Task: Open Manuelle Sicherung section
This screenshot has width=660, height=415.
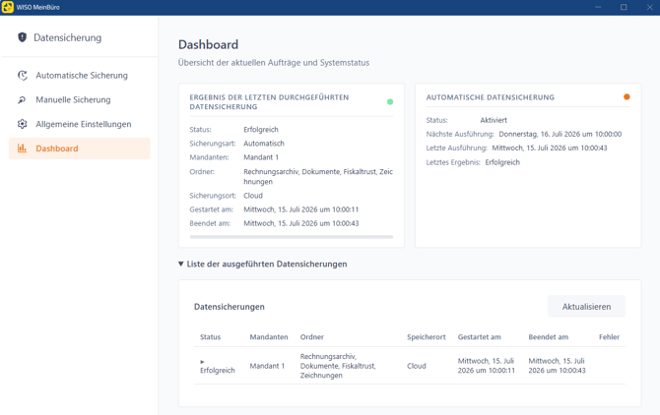Action: 80,99
